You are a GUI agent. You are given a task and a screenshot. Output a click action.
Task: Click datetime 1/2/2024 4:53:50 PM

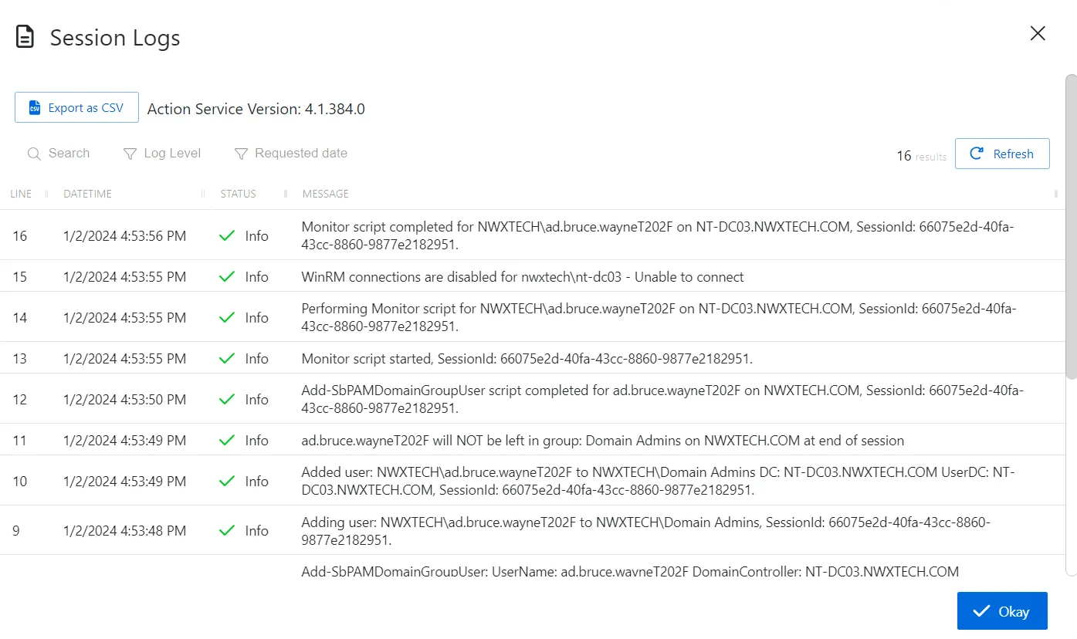tap(124, 400)
